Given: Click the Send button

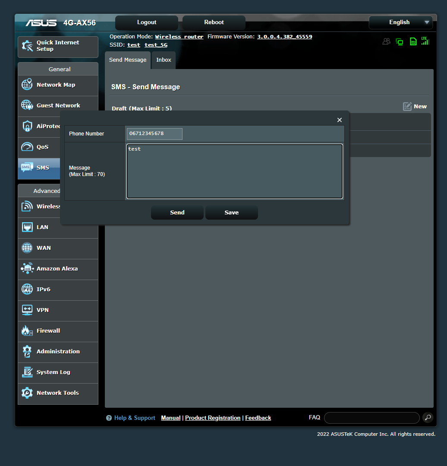Looking at the screenshot, I should [x=177, y=212].
